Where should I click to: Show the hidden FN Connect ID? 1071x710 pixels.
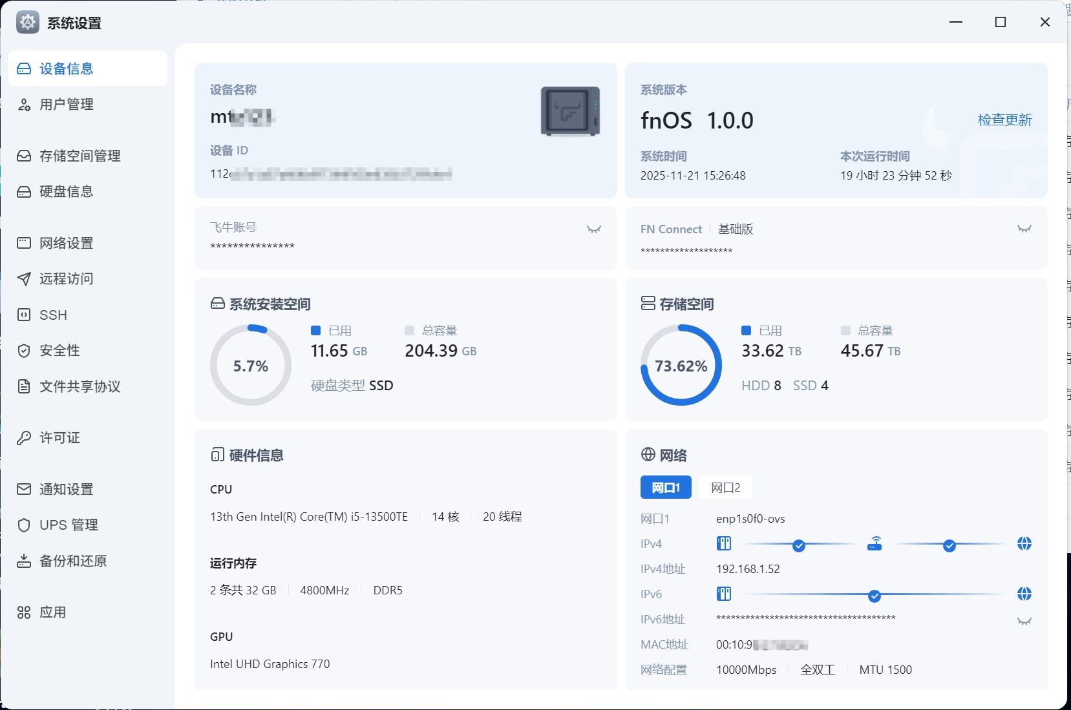coord(1024,229)
